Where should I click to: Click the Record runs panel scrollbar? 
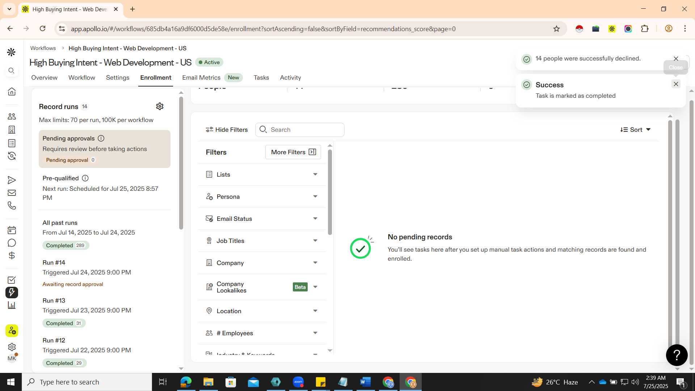tap(181, 163)
